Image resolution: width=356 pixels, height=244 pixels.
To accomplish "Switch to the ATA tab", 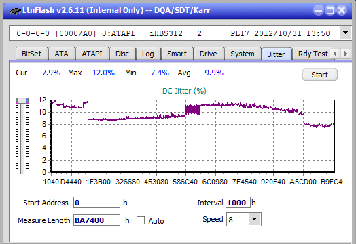I will pyautogui.click(x=61, y=54).
